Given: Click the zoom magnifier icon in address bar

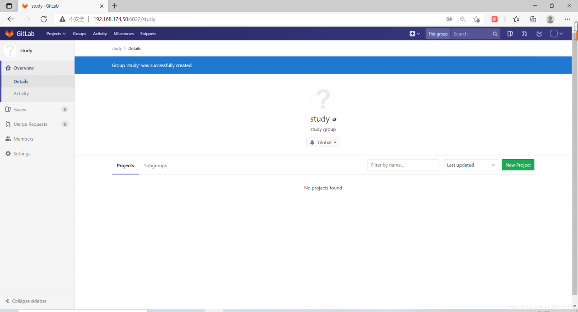Looking at the screenshot, I should point(462,19).
